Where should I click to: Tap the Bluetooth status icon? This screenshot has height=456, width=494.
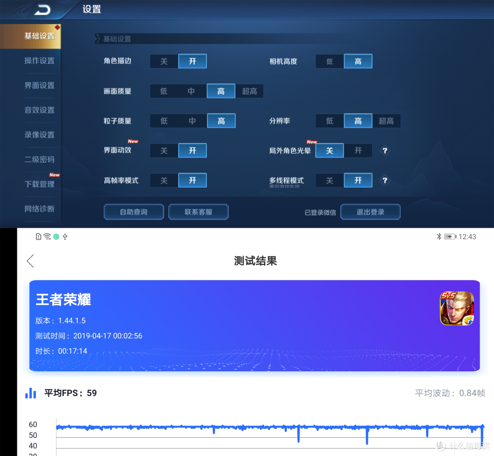439,236
